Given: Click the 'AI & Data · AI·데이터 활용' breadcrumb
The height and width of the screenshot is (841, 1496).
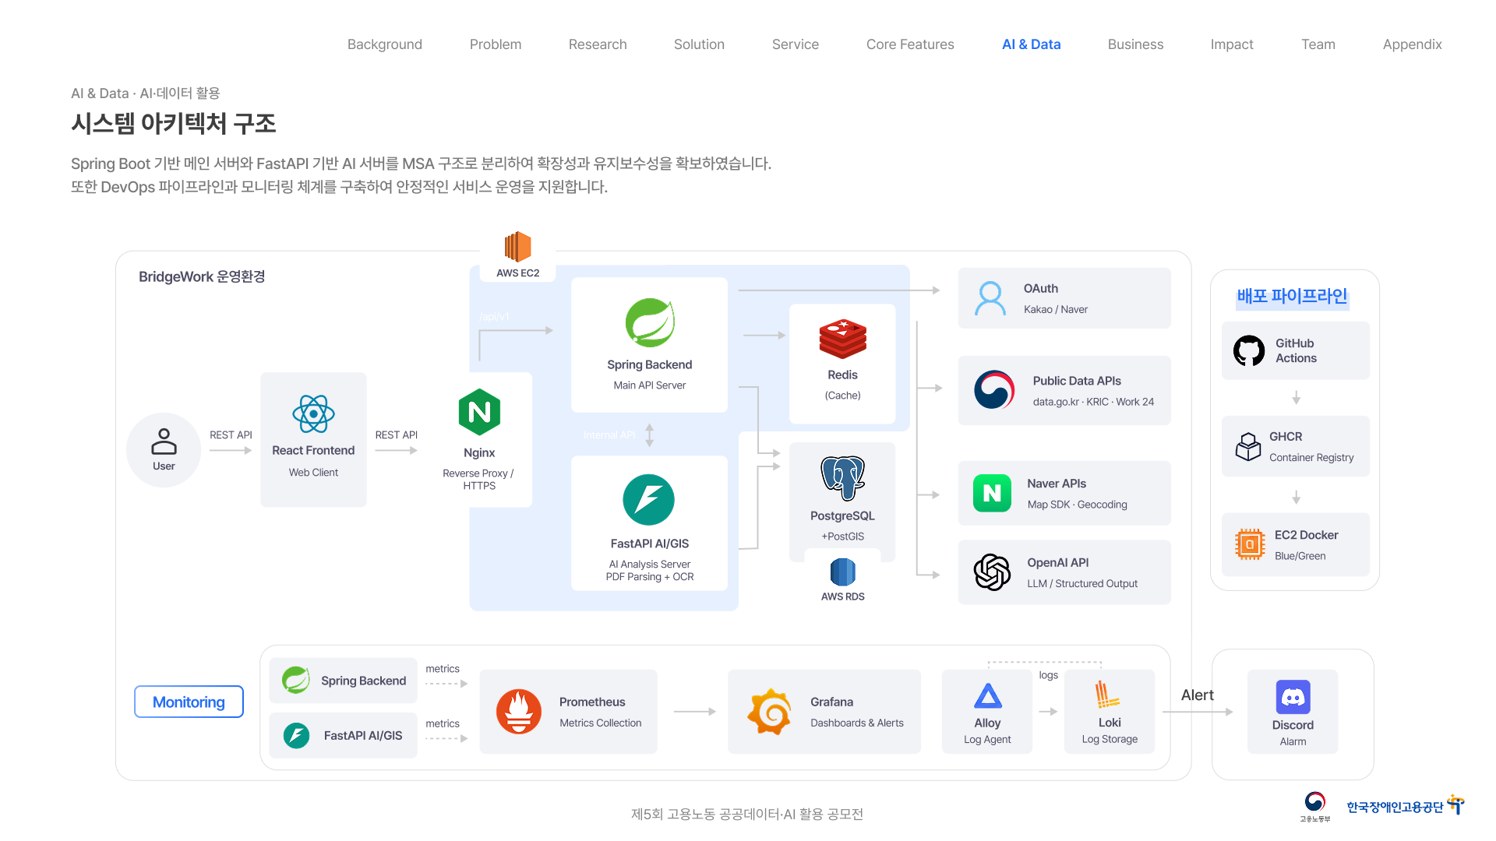Looking at the screenshot, I should (146, 93).
